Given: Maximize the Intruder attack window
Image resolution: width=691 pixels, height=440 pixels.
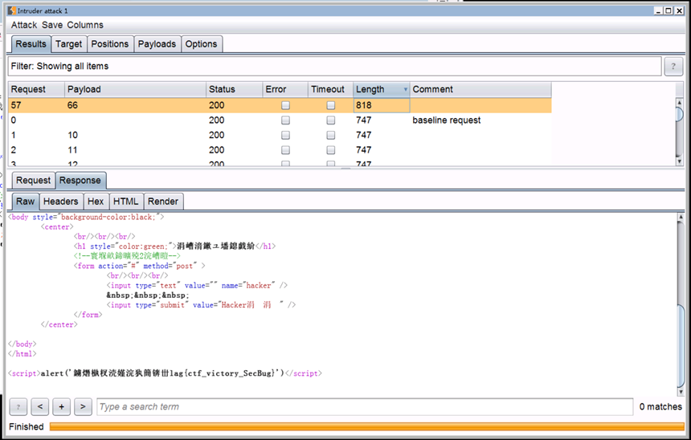Looking at the screenshot, I should pyautogui.click(x=669, y=10).
